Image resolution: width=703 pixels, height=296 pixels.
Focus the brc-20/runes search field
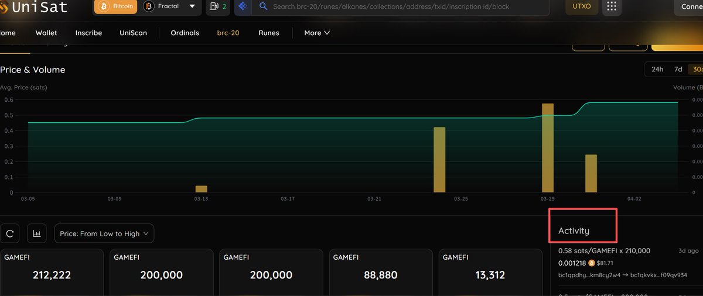click(x=401, y=7)
